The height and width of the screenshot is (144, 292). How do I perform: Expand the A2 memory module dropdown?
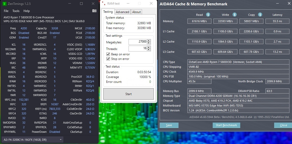coord(32,139)
